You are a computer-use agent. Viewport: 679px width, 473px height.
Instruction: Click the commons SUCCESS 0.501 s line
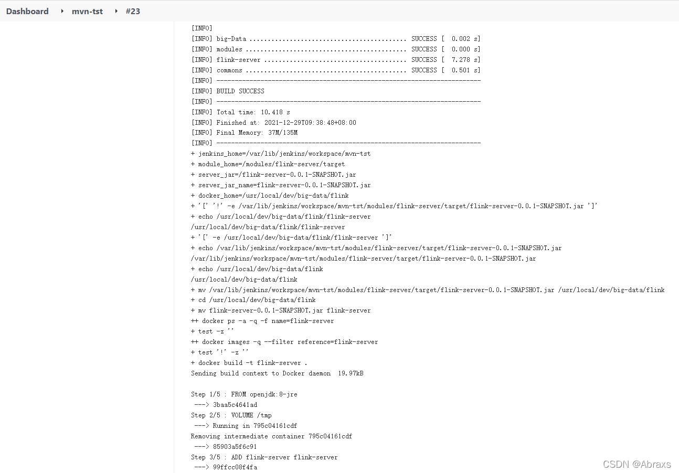(336, 70)
